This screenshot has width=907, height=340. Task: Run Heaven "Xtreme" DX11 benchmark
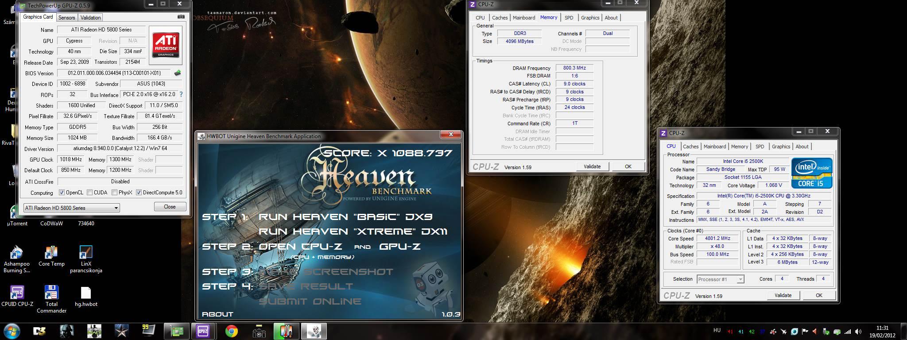click(x=353, y=232)
